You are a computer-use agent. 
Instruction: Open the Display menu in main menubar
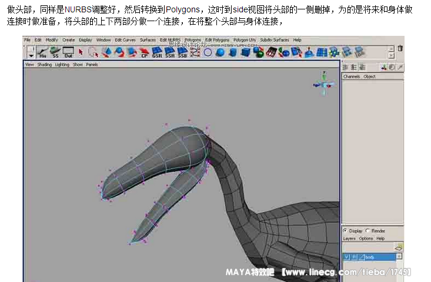[x=85, y=40]
